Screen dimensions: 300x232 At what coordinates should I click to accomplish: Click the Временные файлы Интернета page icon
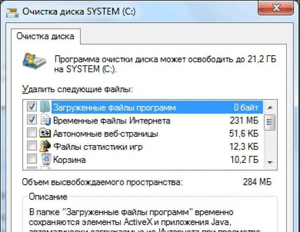tap(45, 120)
